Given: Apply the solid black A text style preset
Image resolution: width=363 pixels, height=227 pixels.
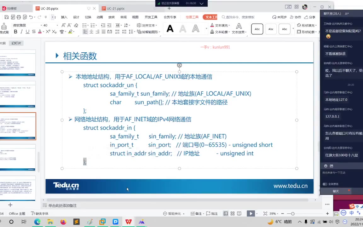Looking at the screenshot, I should [x=170, y=28].
